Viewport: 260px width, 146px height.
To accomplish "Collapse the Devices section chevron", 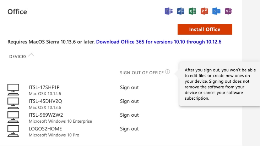I will click(31, 55).
